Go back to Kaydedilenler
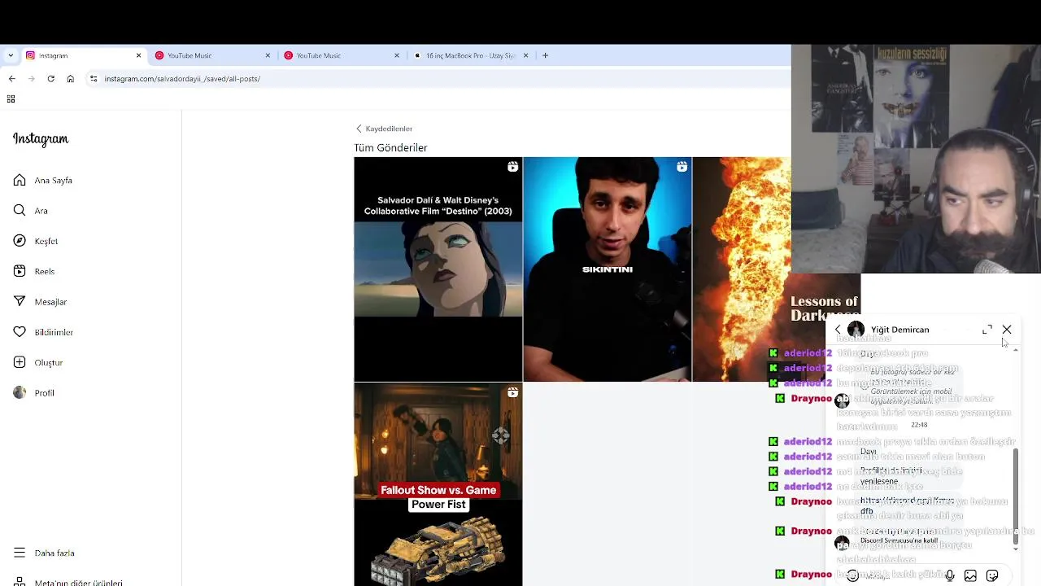 pyautogui.click(x=384, y=129)
